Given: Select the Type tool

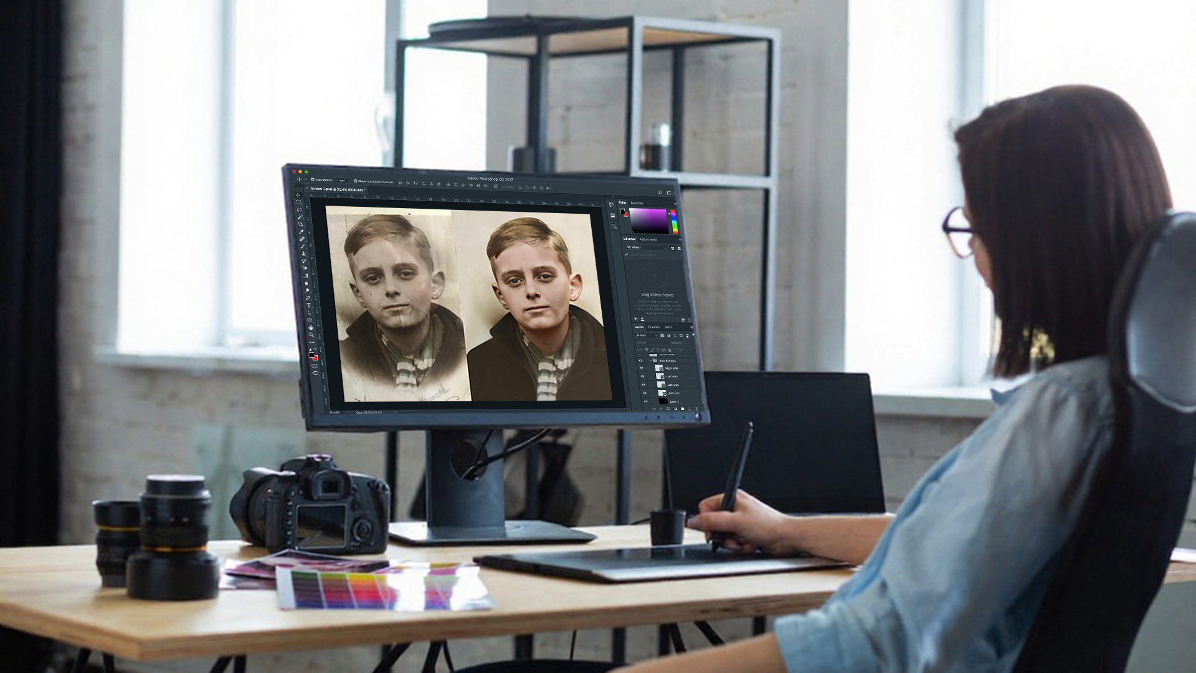Looking at the screenshot, I should click(309, 305).
